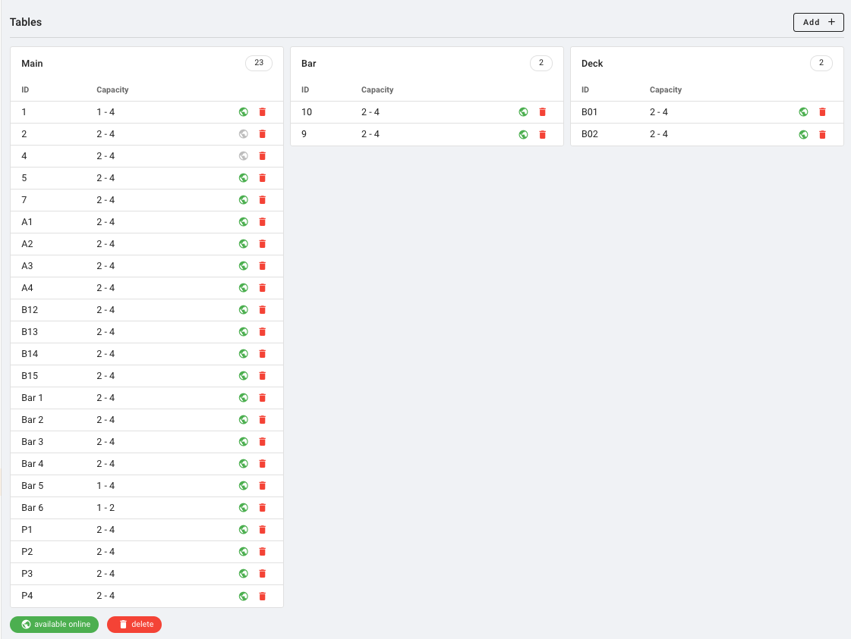Click the Add button

point(818,22)
